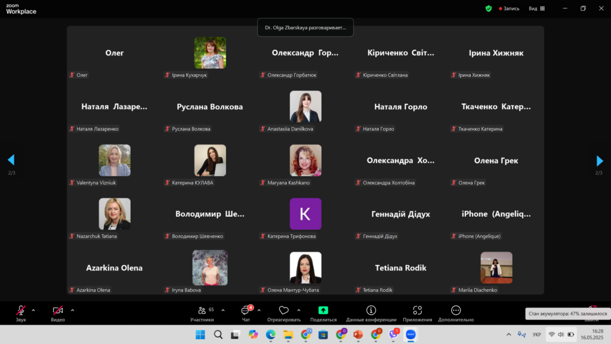Click Ірина Хижняк name label
Image resolution: width=611 pixels, height=344 pixels.
coord(474,75)
